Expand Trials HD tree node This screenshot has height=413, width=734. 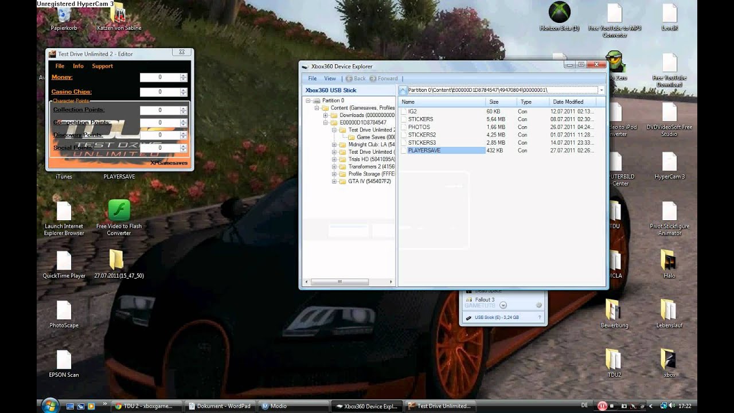(x=334, y=159)
